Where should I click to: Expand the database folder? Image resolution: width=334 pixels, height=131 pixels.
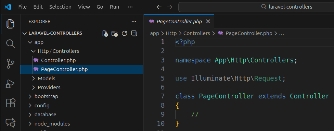(x=82, y=115)
